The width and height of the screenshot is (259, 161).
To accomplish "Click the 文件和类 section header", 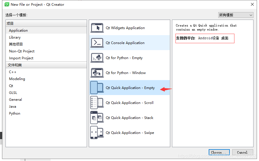I will [46, 65].
